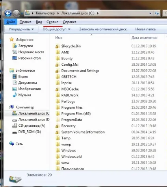Select Program Files (x86) folder icon
The width and height of the screenshot is (167, 187).
(58, 114)
